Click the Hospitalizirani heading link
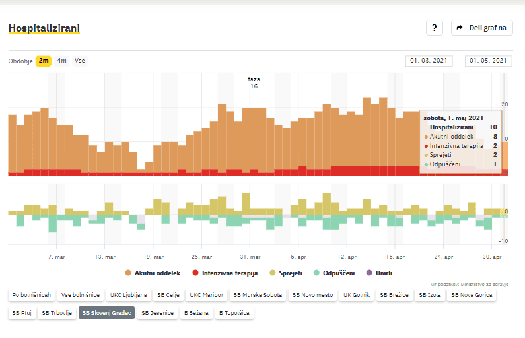This screenshot has width=525, height=338. [44, 28]
